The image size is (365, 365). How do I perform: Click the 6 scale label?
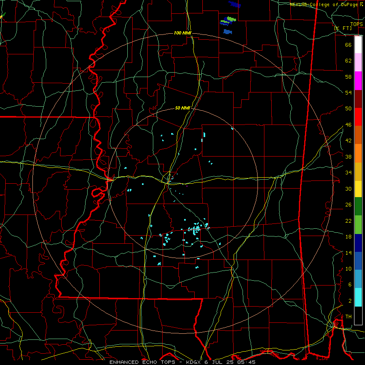coord(350,285)
